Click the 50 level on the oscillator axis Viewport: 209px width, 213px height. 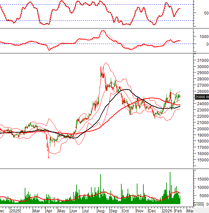(x=206, y=13)
